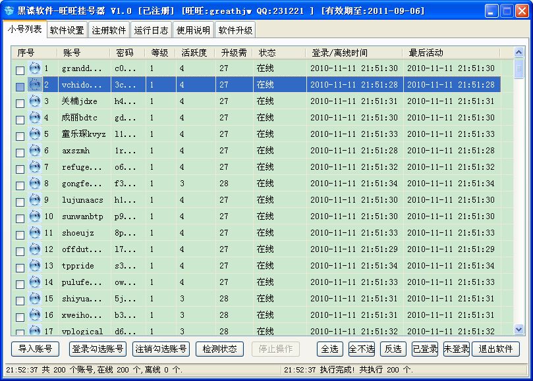Tick the checkbox for row 12 offdut...

pyautogui.click(x=20, y=251)
